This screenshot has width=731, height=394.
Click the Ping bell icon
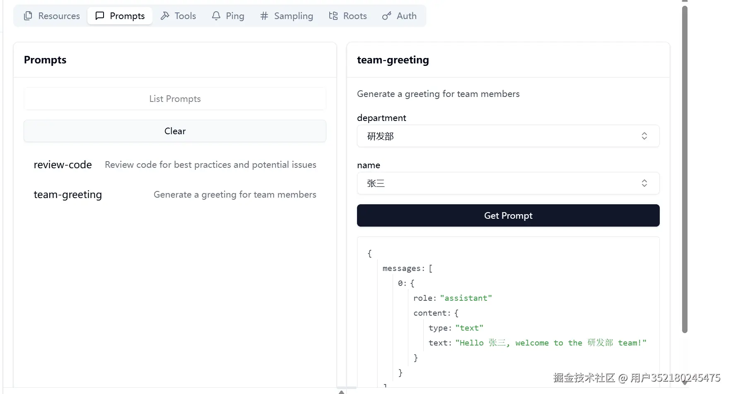click(216, 16)
